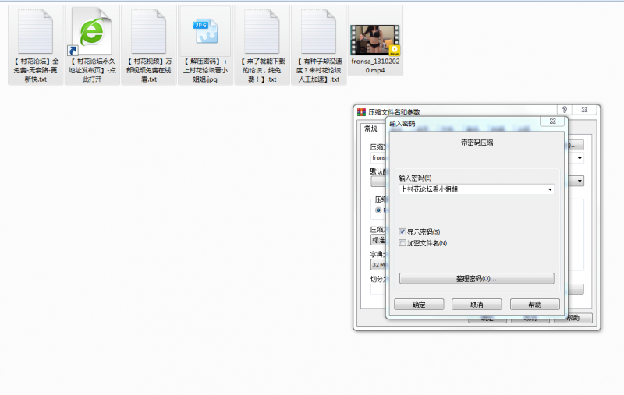
Task: Expand the default profile dropdown arrow in background window
Action: click(580, 182)
